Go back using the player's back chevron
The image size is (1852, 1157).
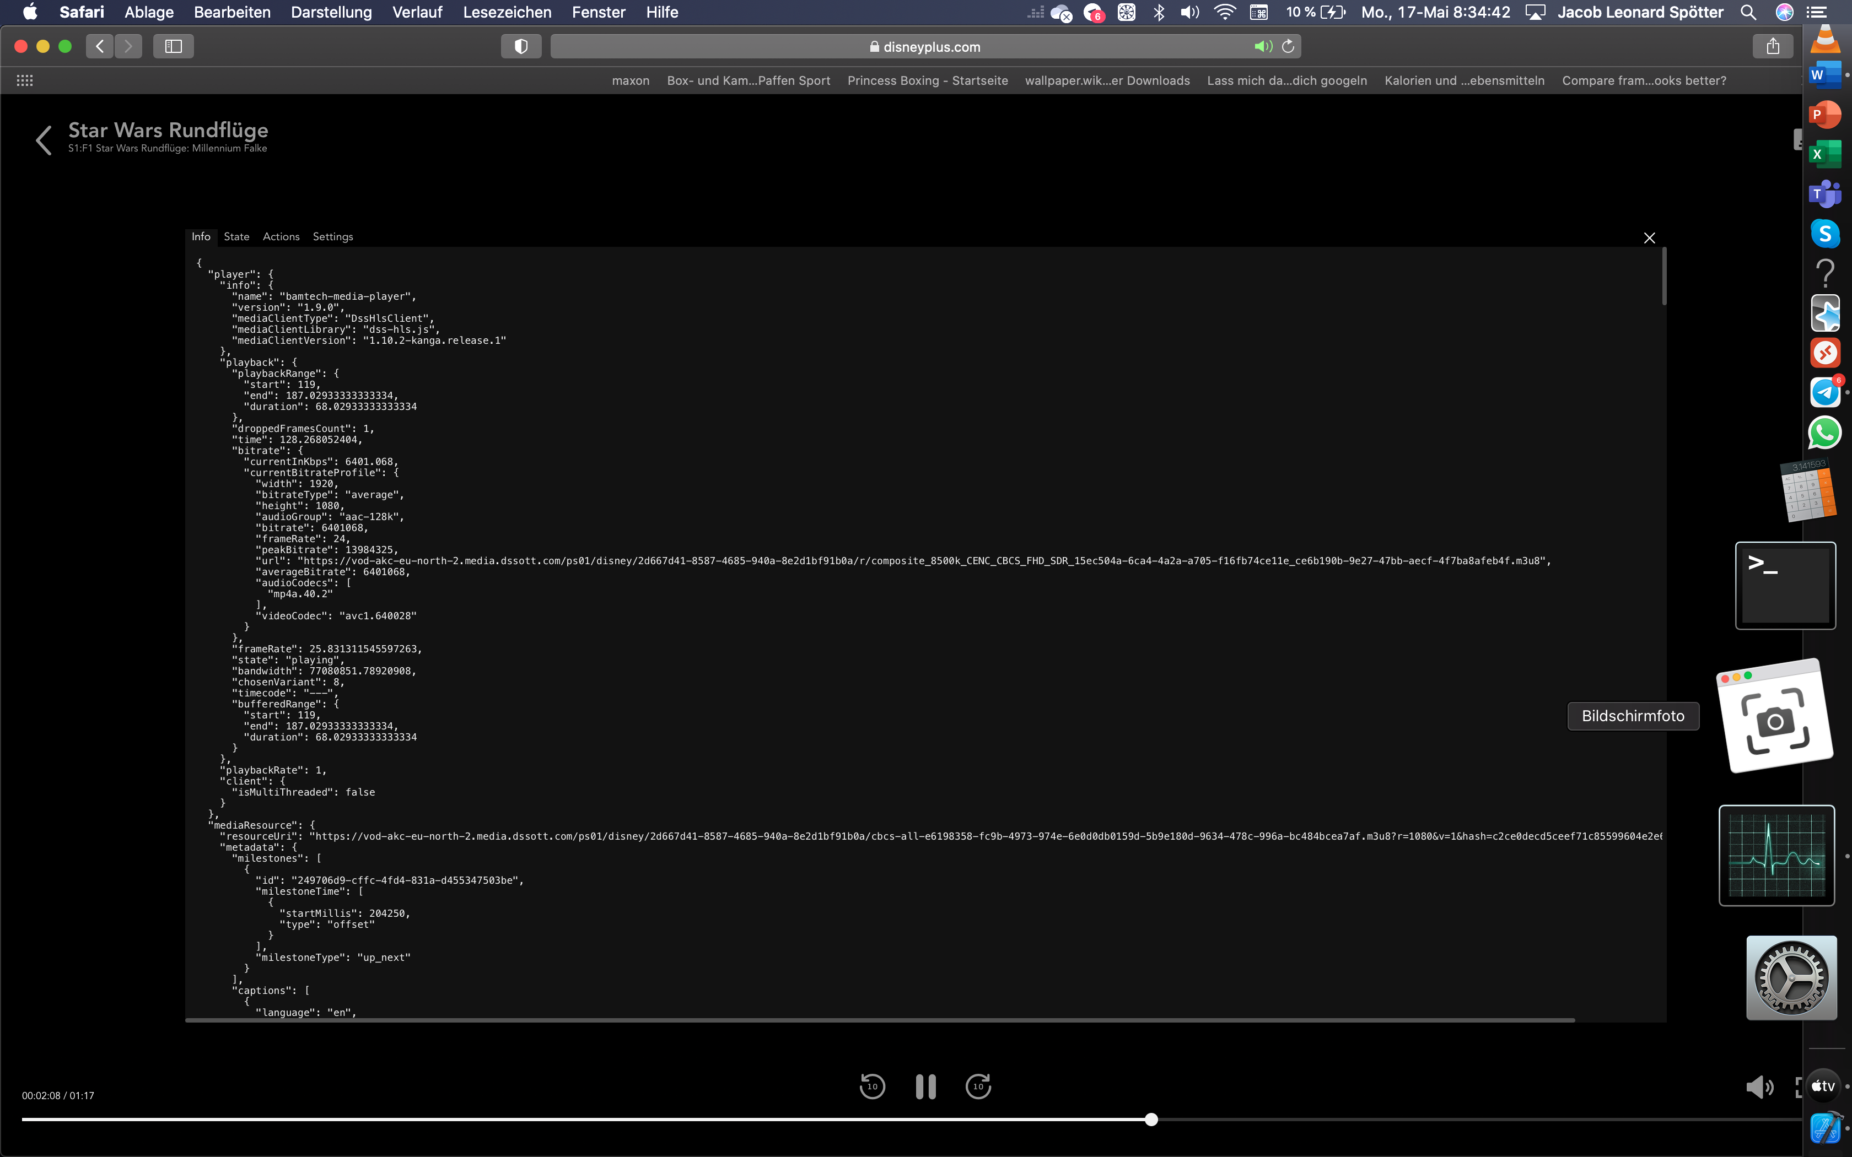(x=44, y=140)
